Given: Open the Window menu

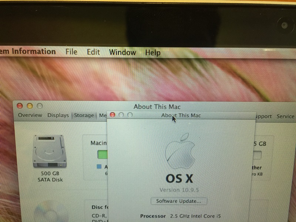Looking at the screenshot, I should tap(122, 52).
